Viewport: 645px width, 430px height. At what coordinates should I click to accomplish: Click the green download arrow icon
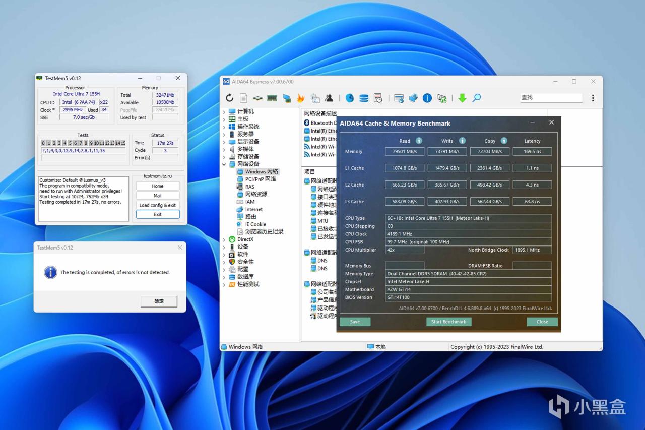click(x=462, y=98)
